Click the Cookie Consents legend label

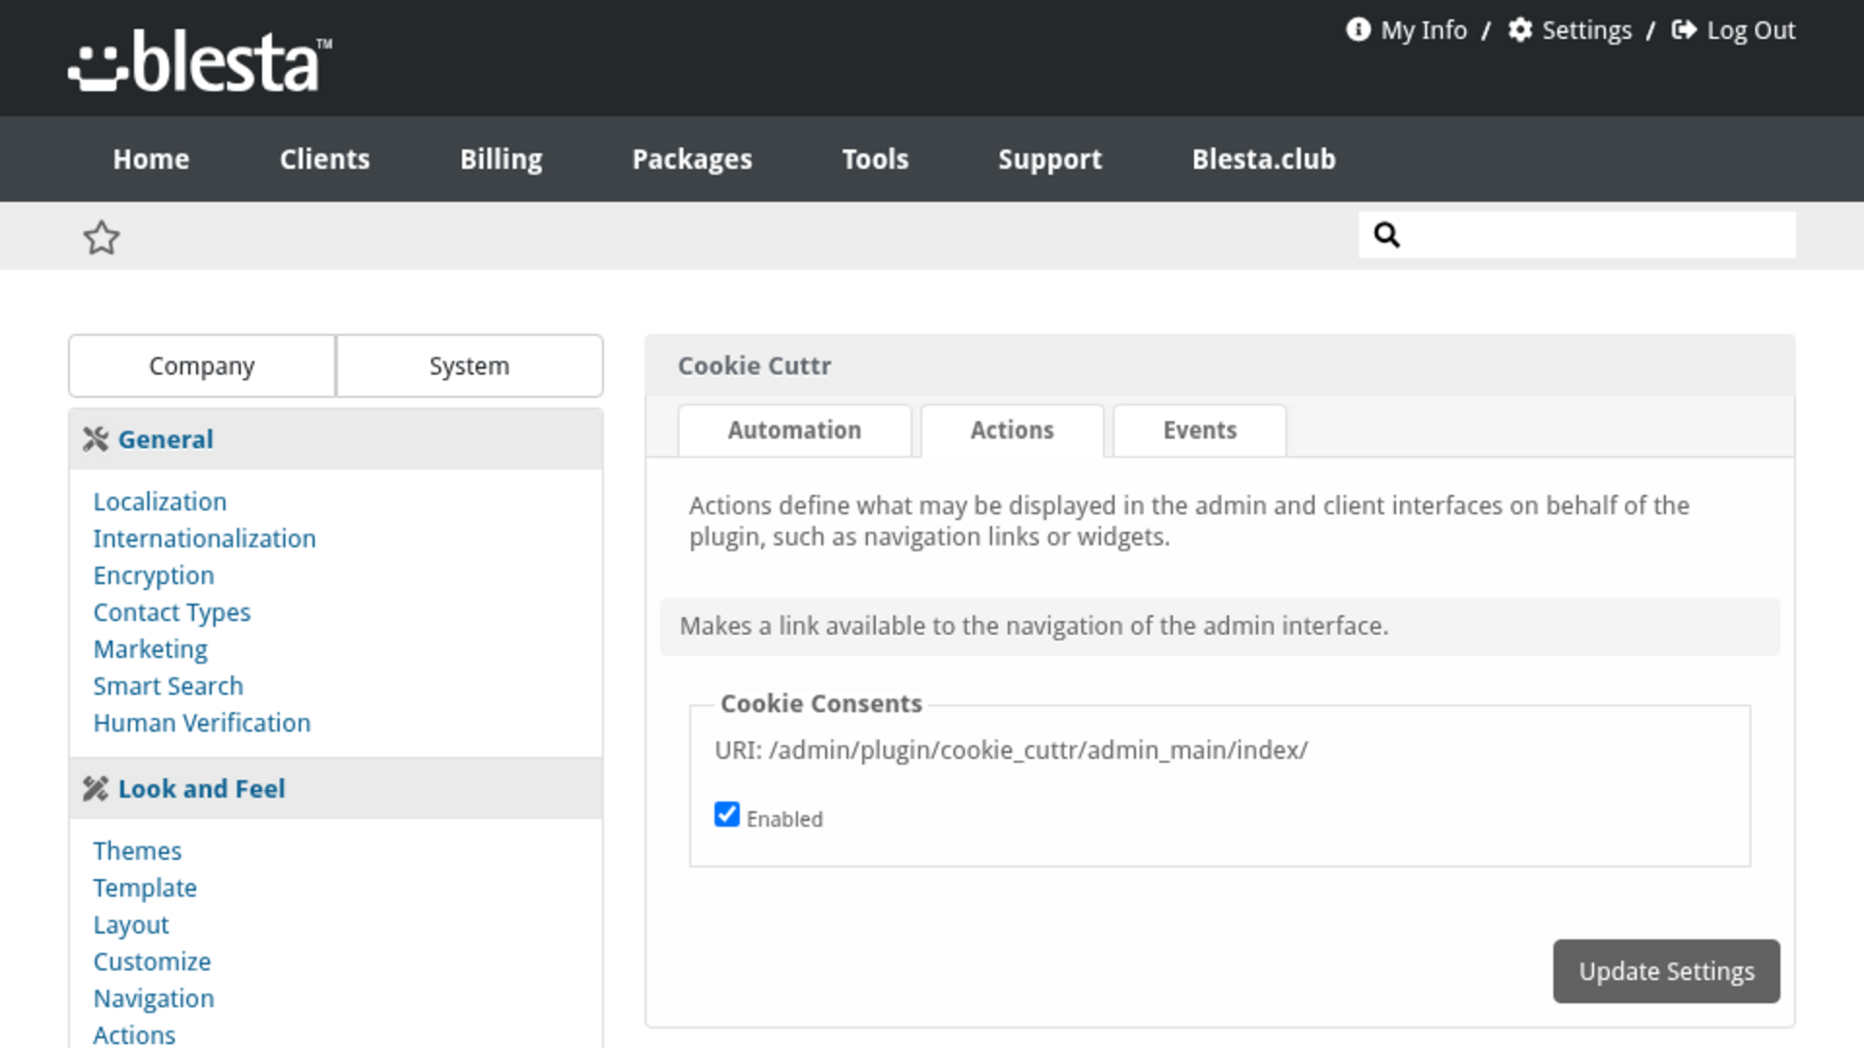click(820, 704)
